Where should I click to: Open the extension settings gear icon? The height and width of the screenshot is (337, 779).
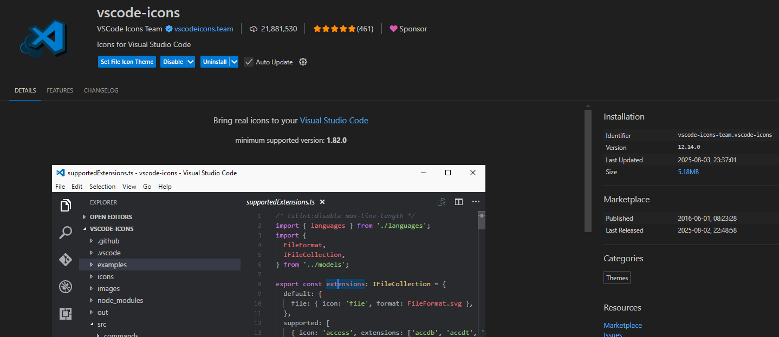click(303, 62)
